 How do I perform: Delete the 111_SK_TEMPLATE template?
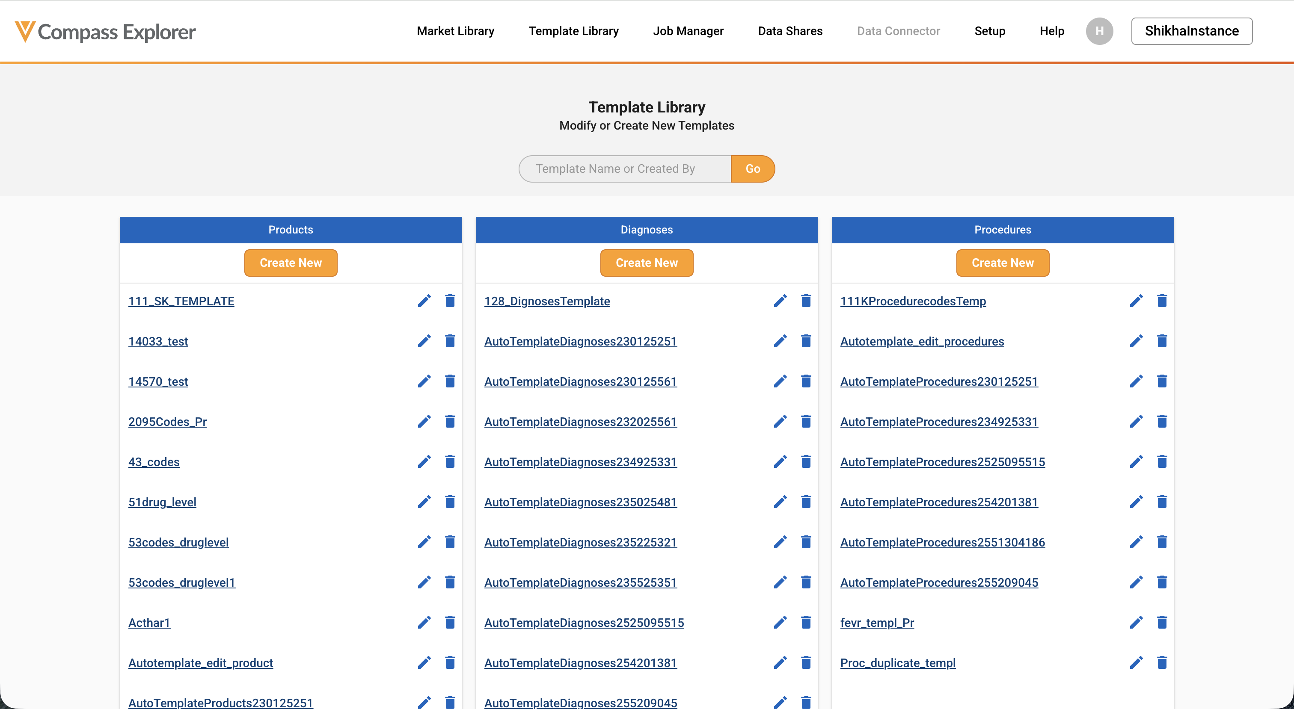pos(450,301)
